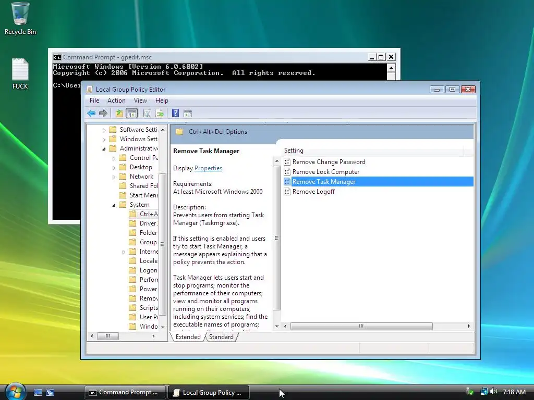Maximize the Command Prompt window
534x400 pixels.
[381, 57]
